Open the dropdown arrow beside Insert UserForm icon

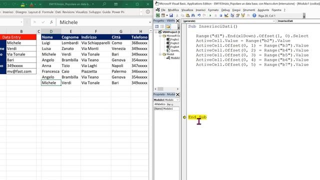click(x=166, y=15)
